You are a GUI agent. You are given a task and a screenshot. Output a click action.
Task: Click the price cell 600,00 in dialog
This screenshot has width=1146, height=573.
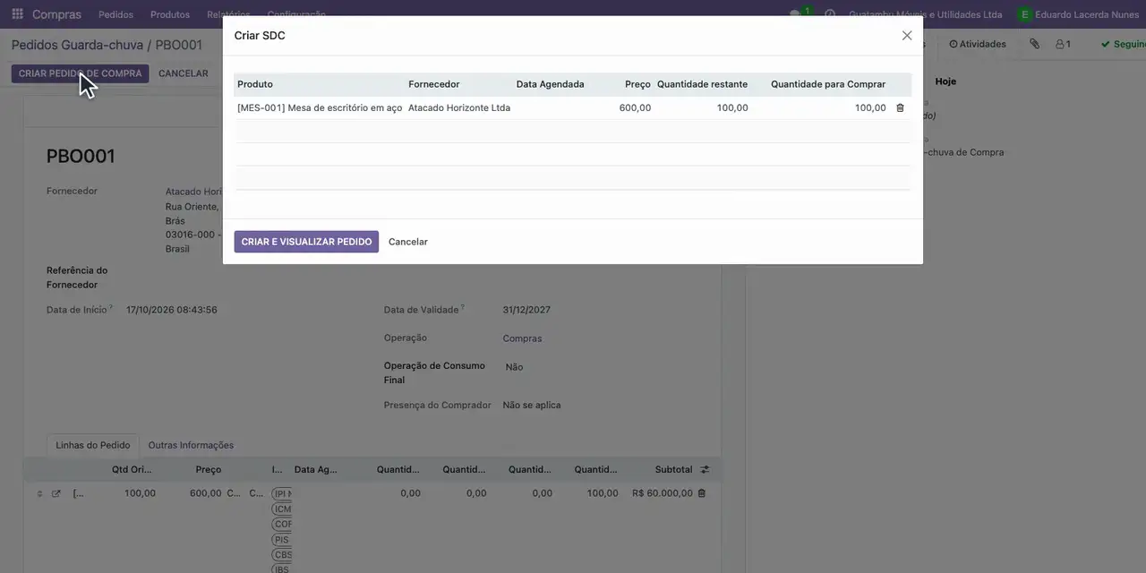[635, 107]
